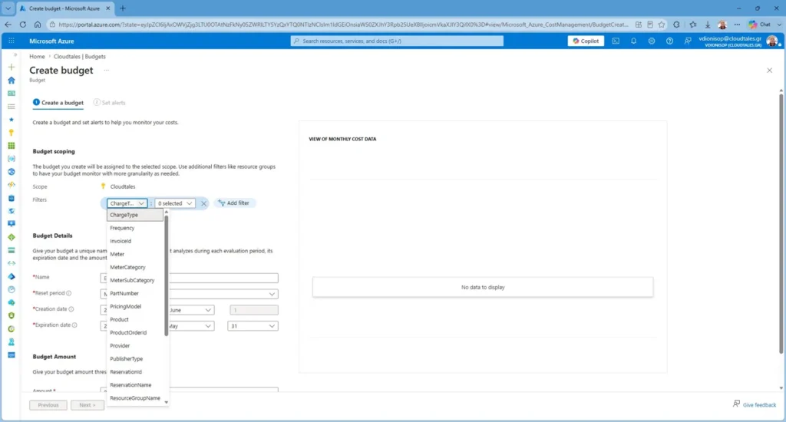Viewport: 786px width, 422px height.
Task: Open the June creation month dropdown
Action: [191, 310]
